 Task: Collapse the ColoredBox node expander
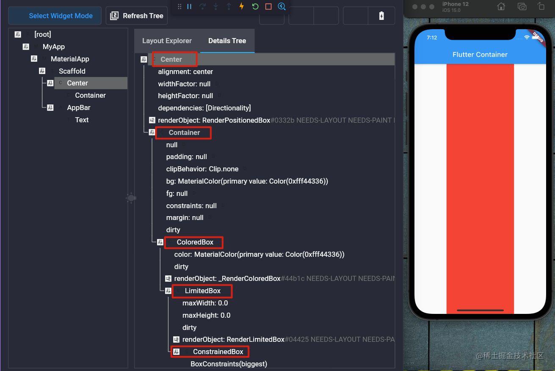160,242
